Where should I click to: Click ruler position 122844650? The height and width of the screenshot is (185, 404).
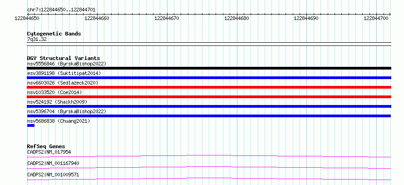coord(27,18)
